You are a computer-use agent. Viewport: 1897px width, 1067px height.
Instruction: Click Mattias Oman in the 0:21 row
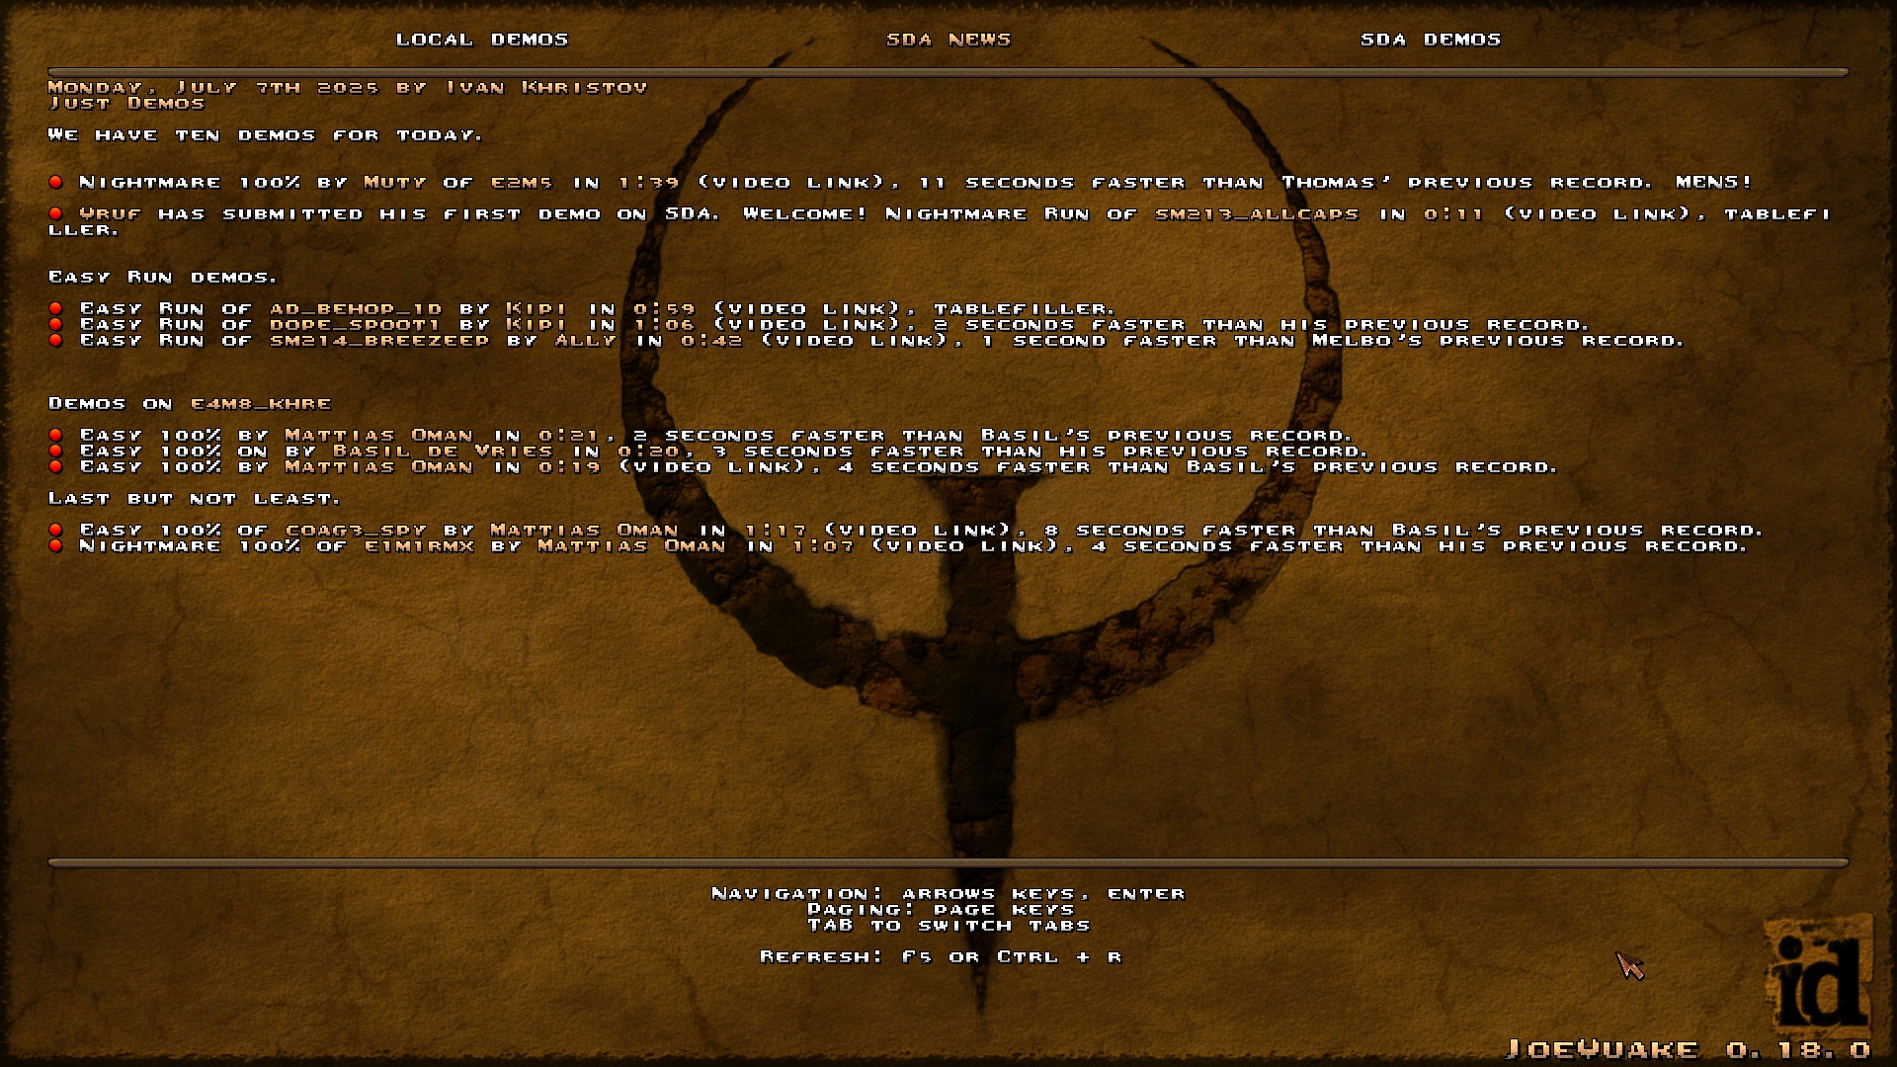pyautogui.click(x=379, y=435)
